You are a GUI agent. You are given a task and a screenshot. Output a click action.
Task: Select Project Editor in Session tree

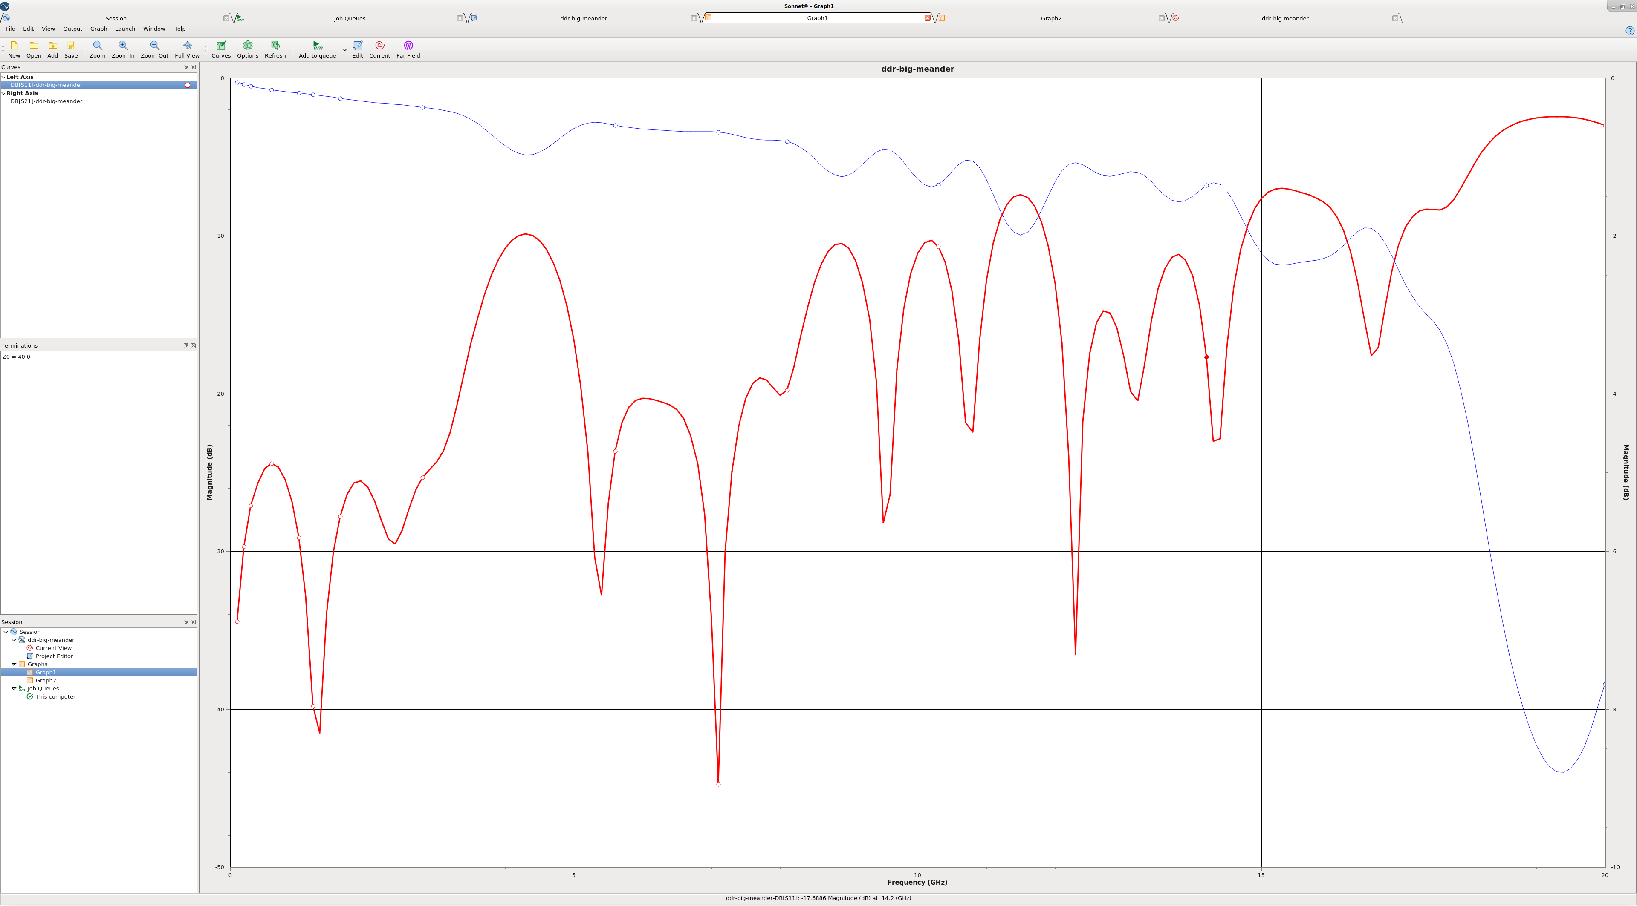[54, 656]
